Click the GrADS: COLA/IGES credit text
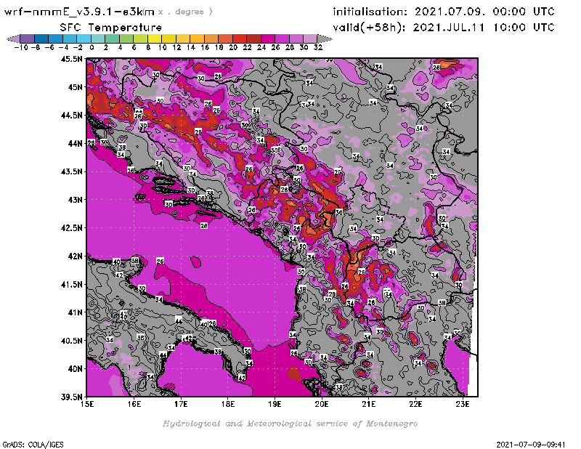The image size is (581, 449). (x=33, y=445)
